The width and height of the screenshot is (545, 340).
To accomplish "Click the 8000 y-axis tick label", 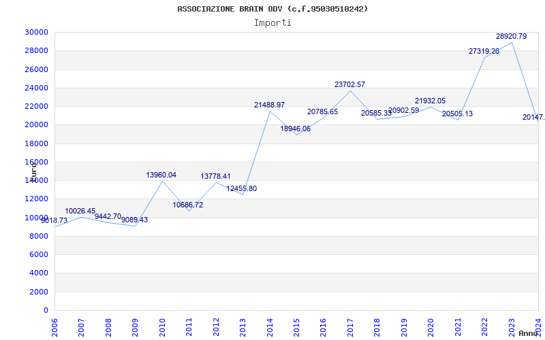I will click(x=39, y=236).
